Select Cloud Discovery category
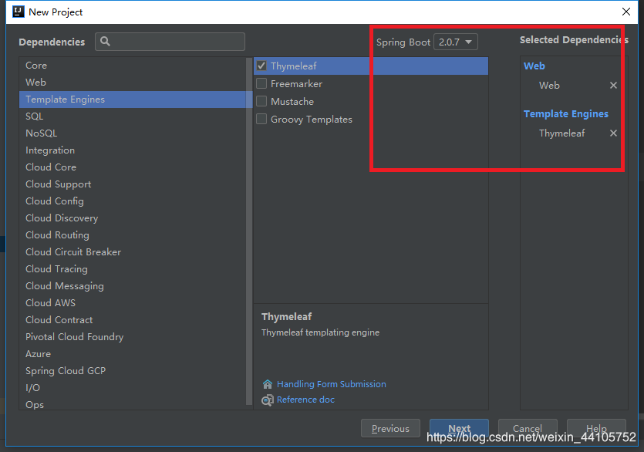The height and width of the screenshot is (452, 644). (133, 218)
